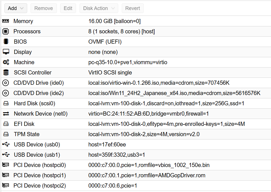The width and height of the screenshot is (271, 192).
Task: Click the EFI Disk drive icon
Action: pyautogui.click(x=6, y=124)
